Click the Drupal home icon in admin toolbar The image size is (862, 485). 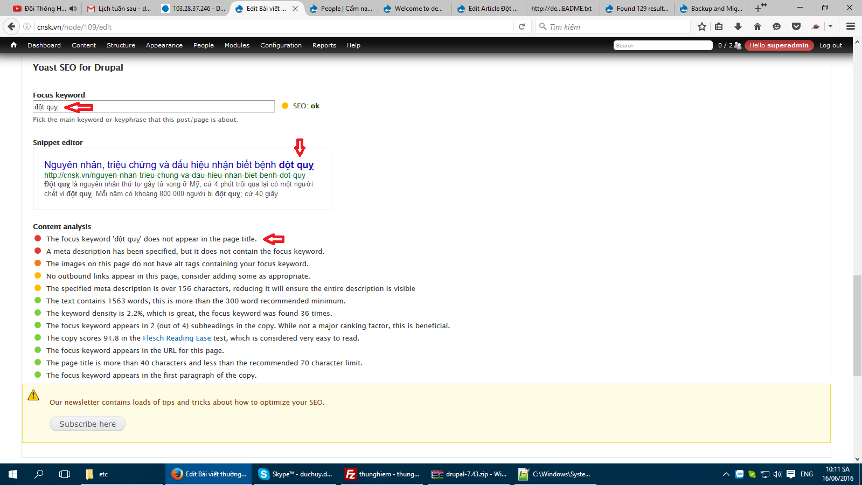(x=13, y=45)
